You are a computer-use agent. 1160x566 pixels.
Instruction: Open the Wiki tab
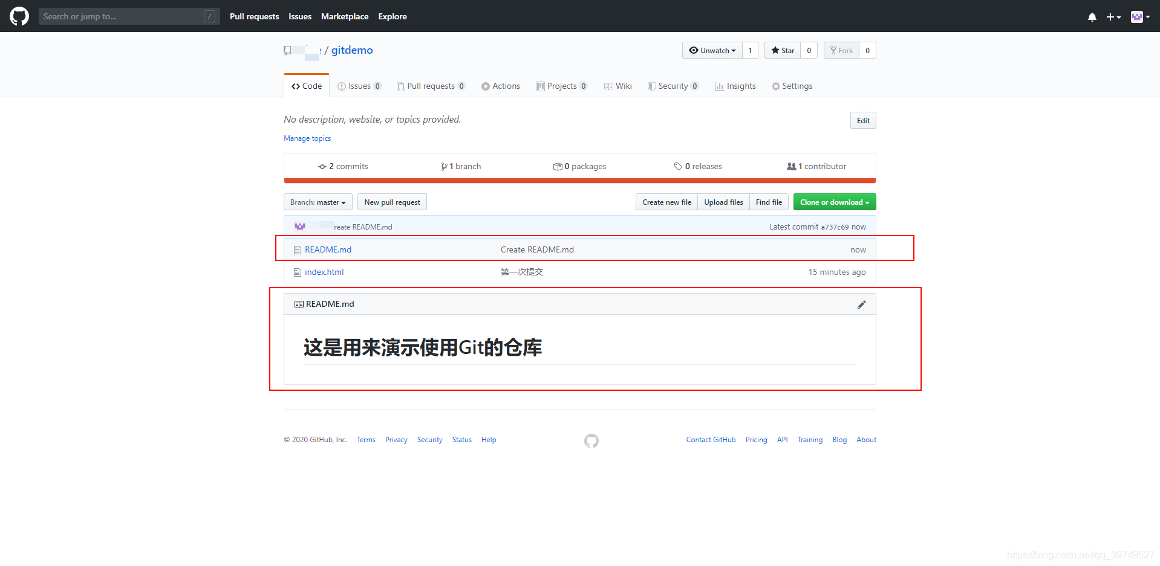[618, 86]
